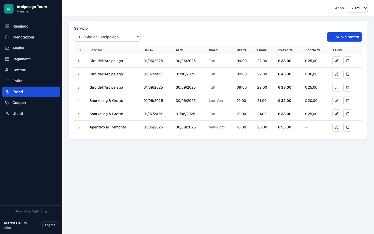The height and width of the screenshot is (234, 374).
Task: Edit price row 5 Snorkeling & Grotte
Action: point(337,114)
